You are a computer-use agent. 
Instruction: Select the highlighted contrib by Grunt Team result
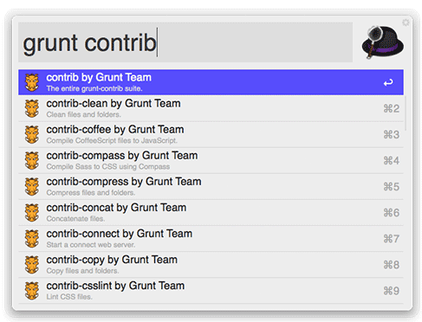211,82
